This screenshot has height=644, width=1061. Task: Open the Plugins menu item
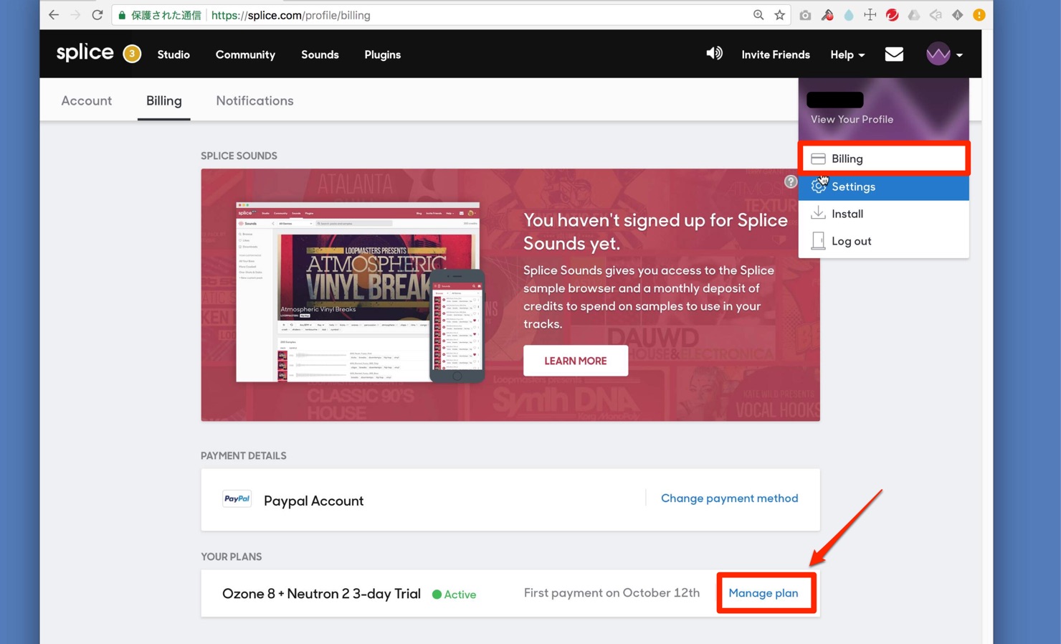coord(382,55)
